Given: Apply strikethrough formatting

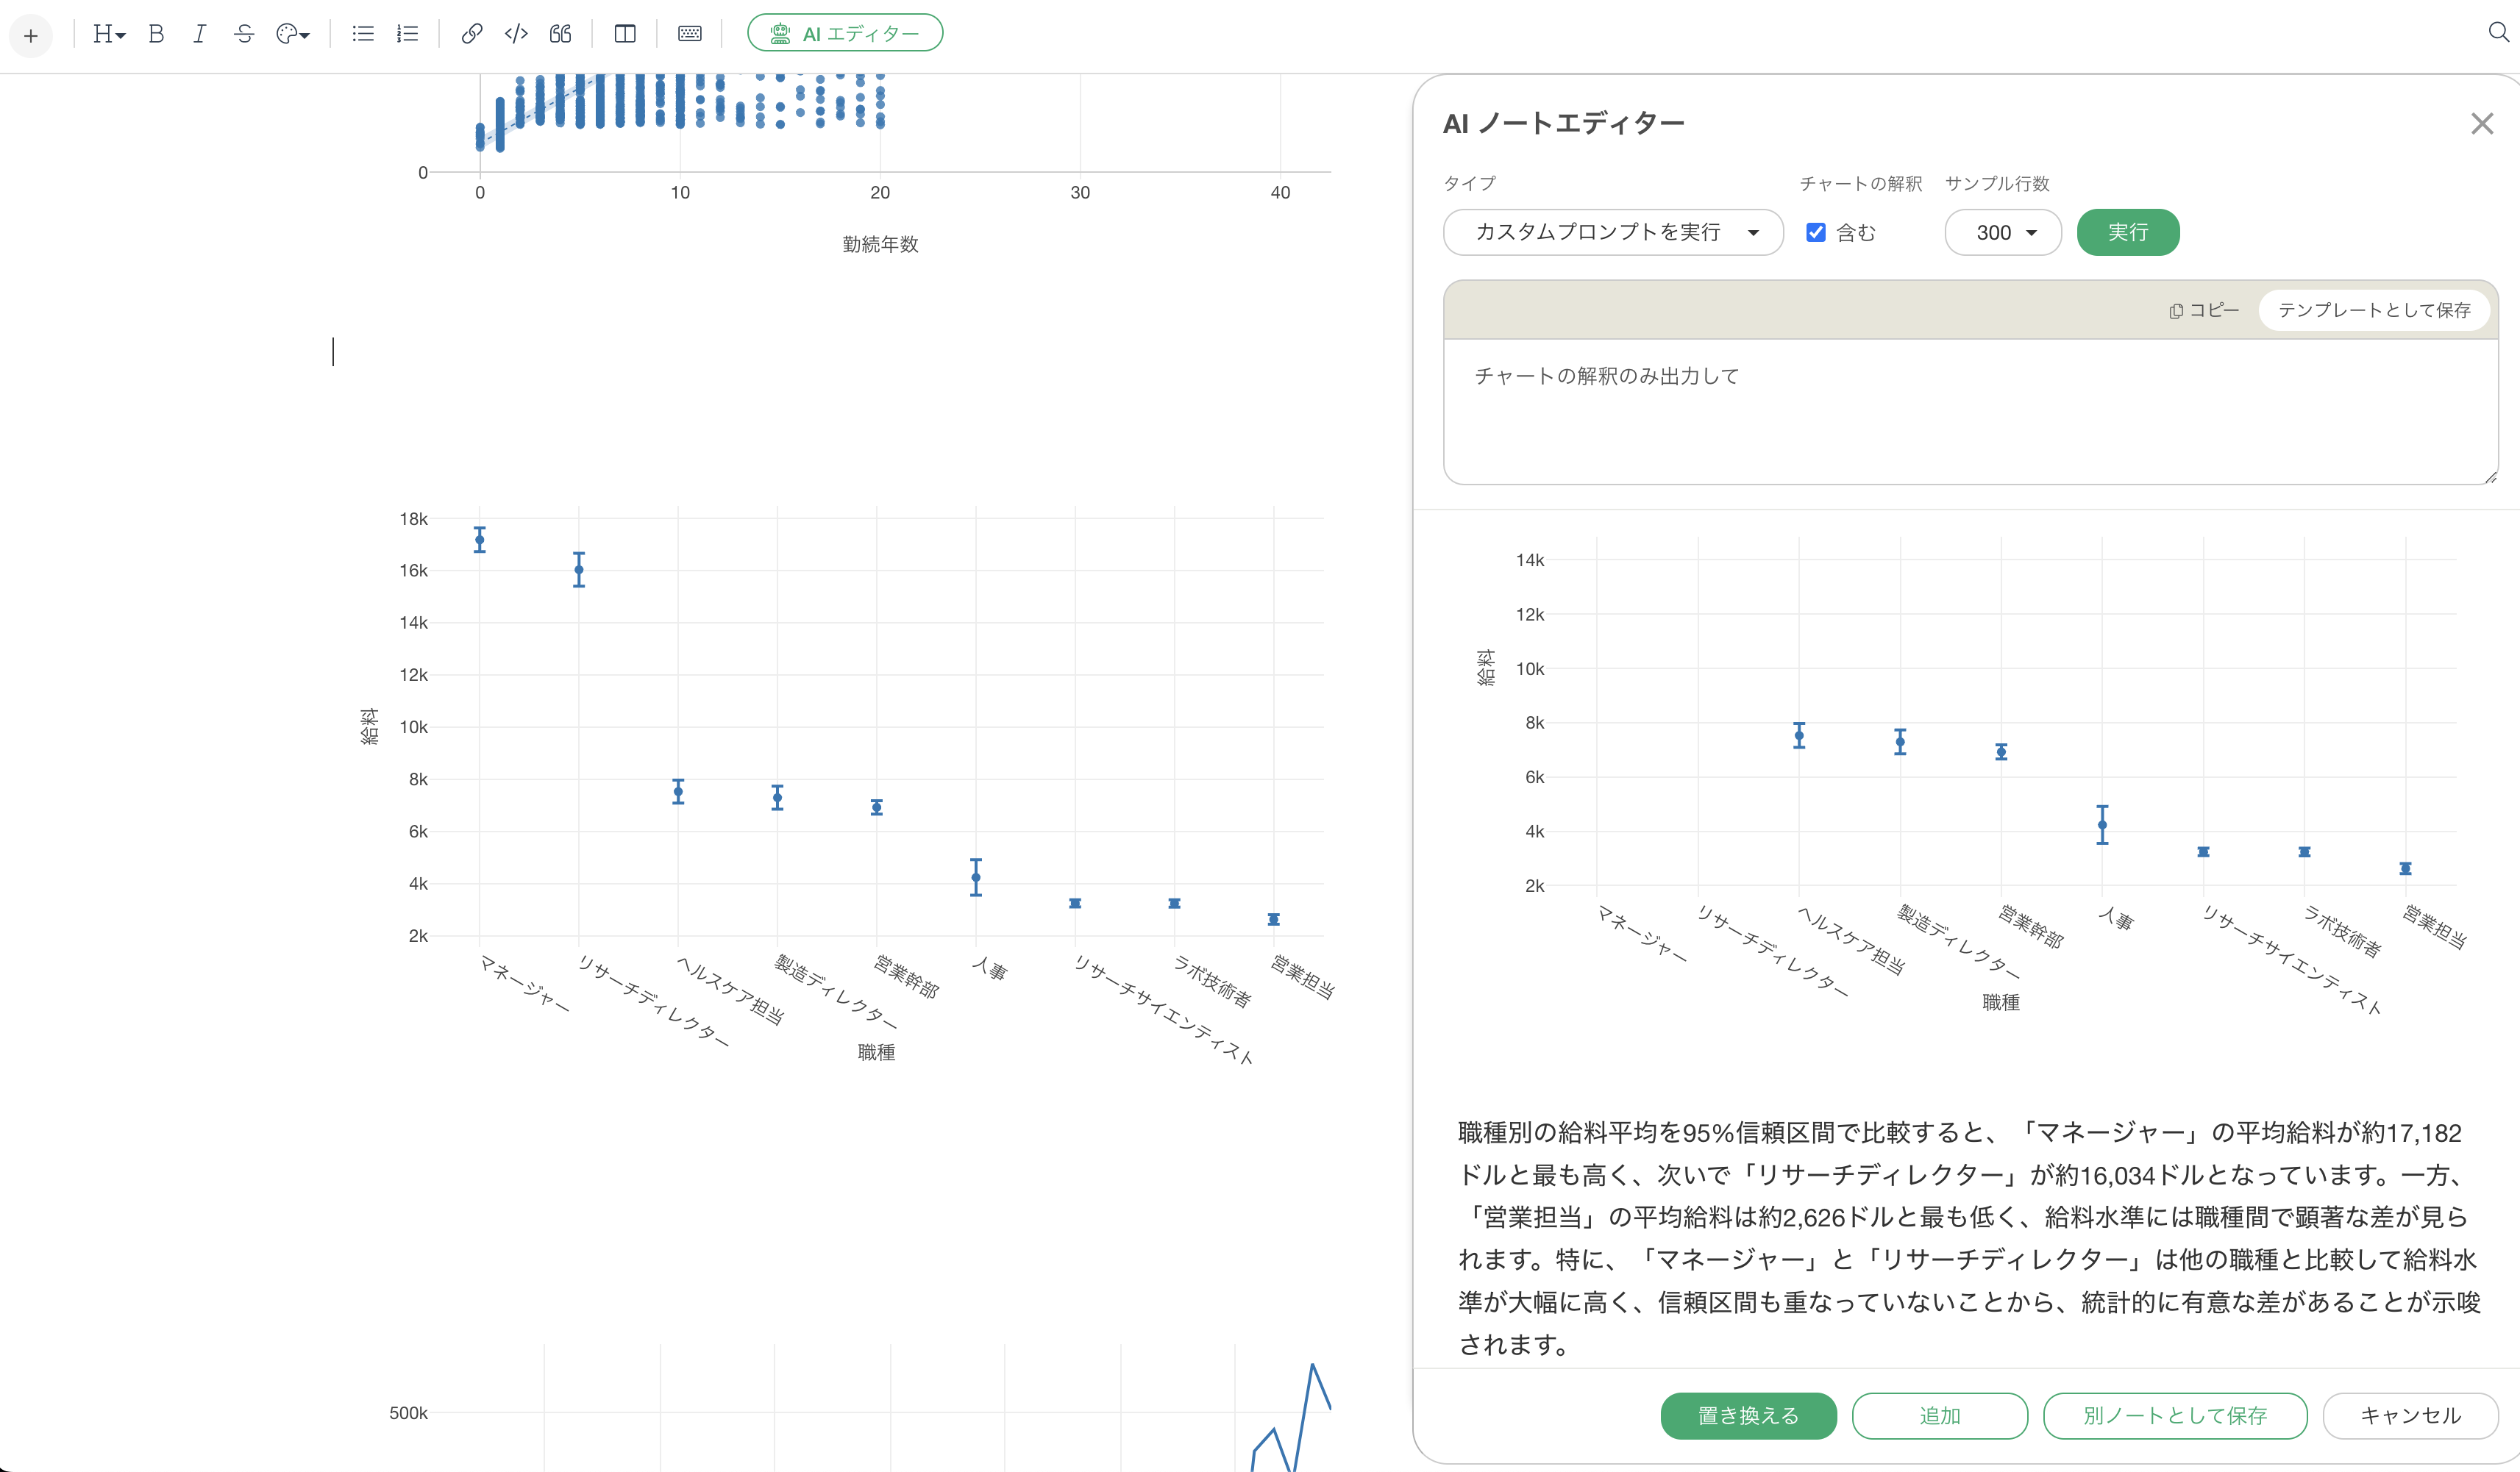Looking at the screenshot, I should (x=244, y=34).
